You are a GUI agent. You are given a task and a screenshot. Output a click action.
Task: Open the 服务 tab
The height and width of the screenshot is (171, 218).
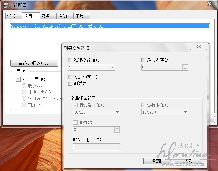[48, 16]
